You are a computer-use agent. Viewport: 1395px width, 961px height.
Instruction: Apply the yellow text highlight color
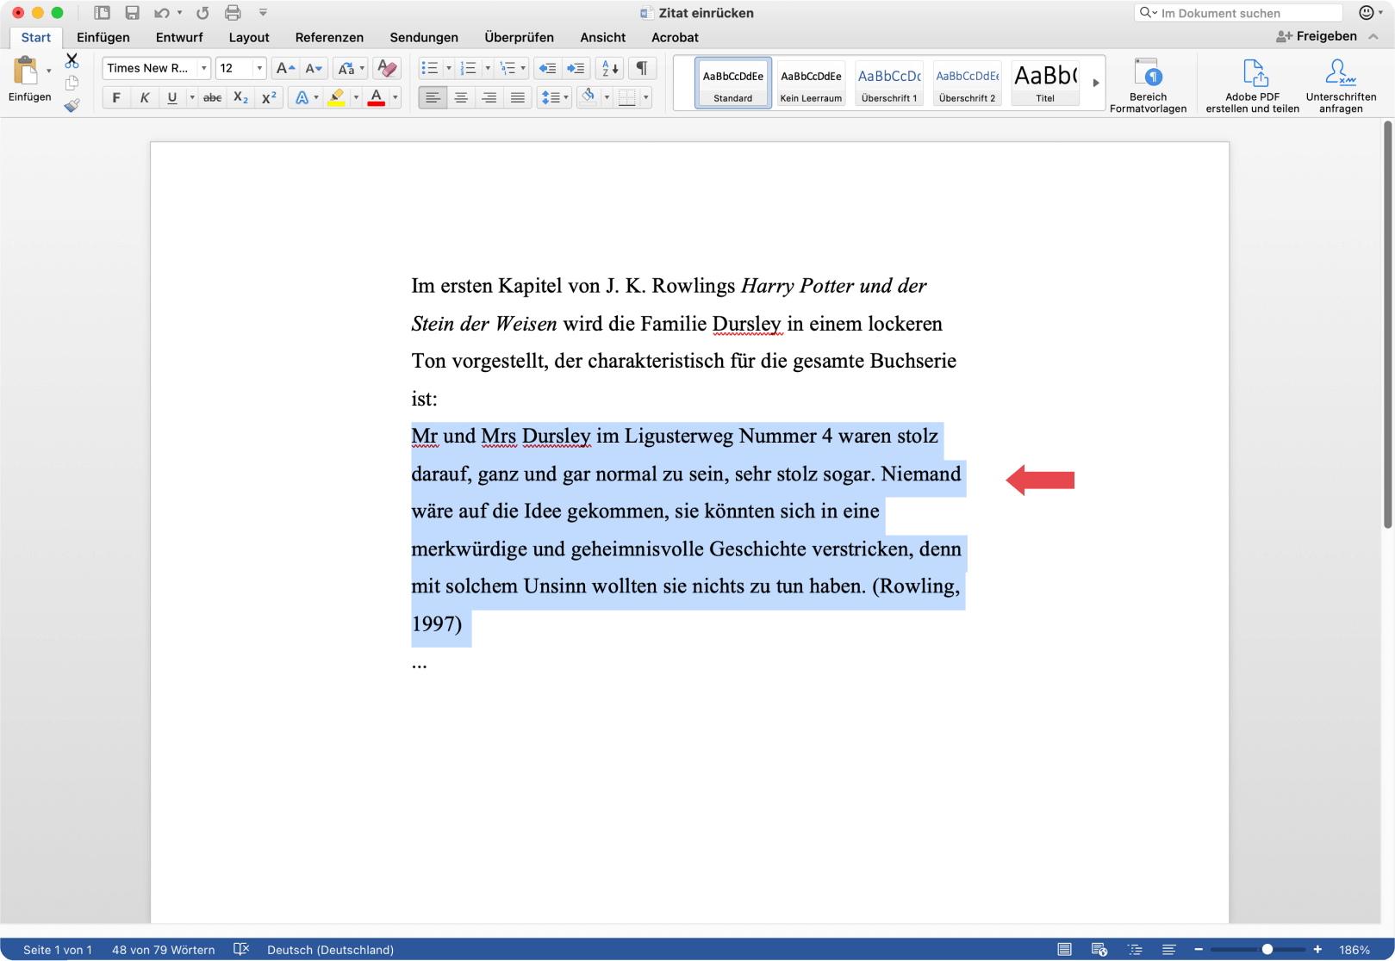click(336, 97)
